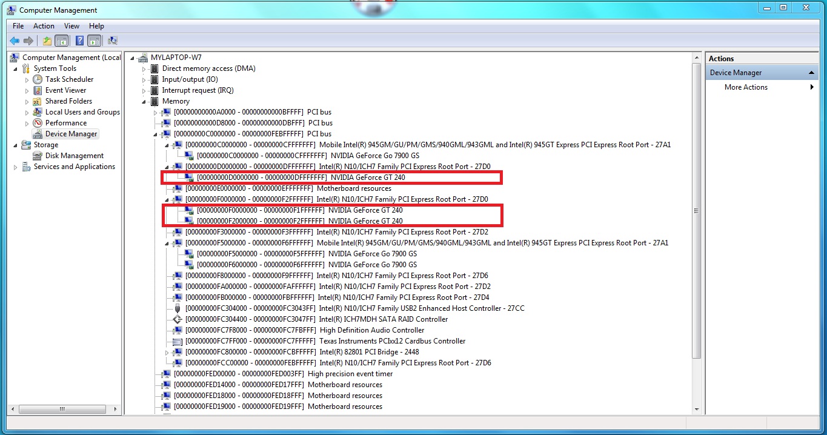Click device tree scroll-down arrow
The width and height of the screenshot is (827, 435).
(x=696, y=410)
